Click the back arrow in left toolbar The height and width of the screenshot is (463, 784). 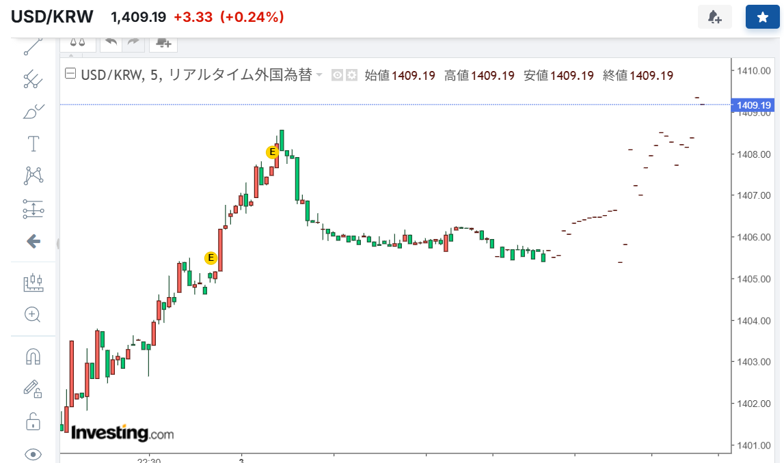pos(33,241)
